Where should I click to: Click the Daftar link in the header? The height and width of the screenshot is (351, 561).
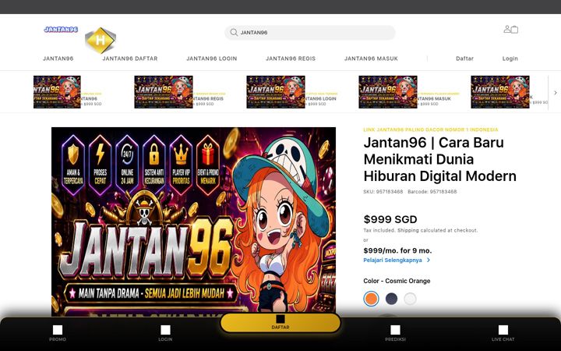coord(464,58)
